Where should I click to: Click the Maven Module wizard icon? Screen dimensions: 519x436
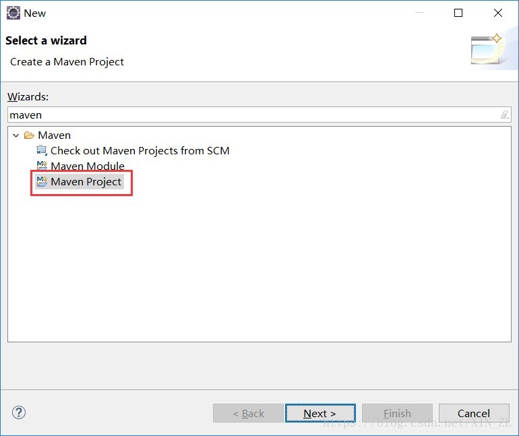click(x=42, y=165)
